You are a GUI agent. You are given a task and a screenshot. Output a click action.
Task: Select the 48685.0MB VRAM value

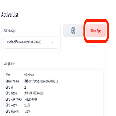(31, 99)
